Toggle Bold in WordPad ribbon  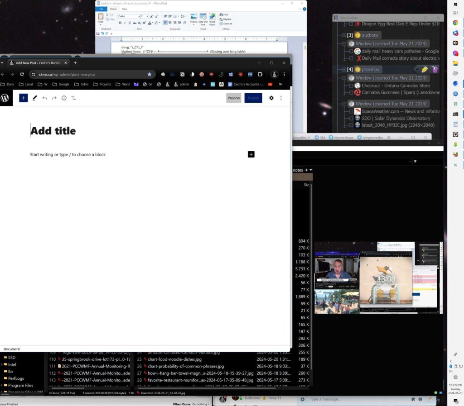click(x=120, y=23)
